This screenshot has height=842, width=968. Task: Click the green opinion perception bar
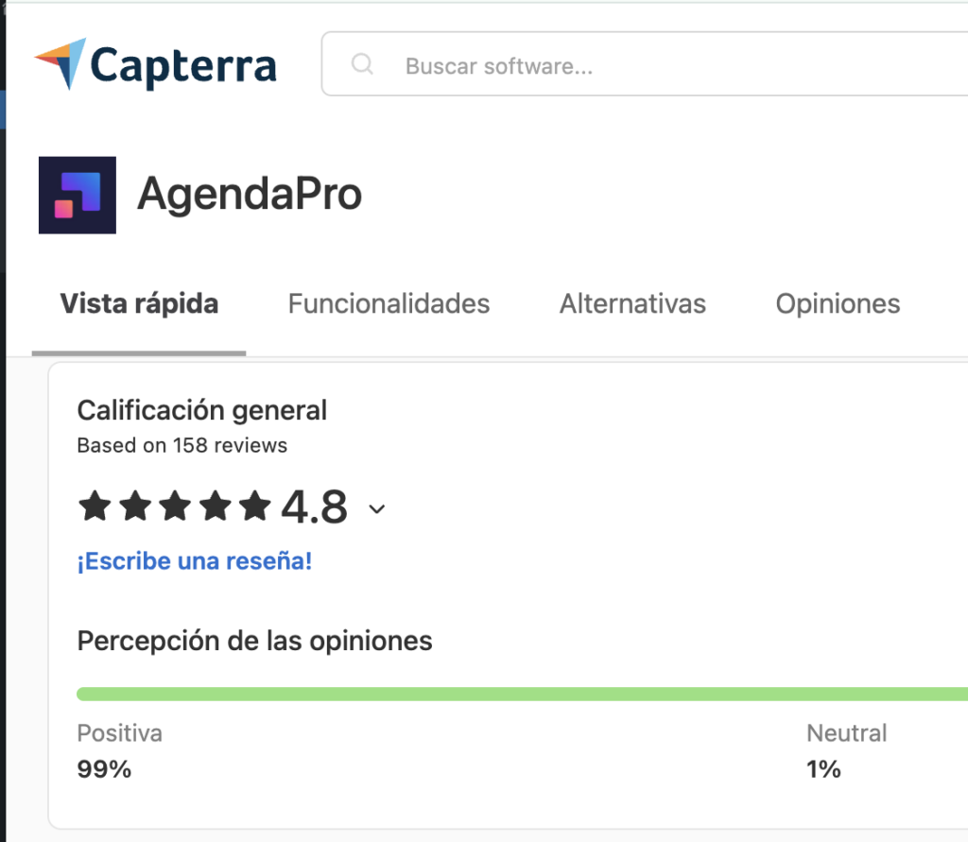coord(522,694)
